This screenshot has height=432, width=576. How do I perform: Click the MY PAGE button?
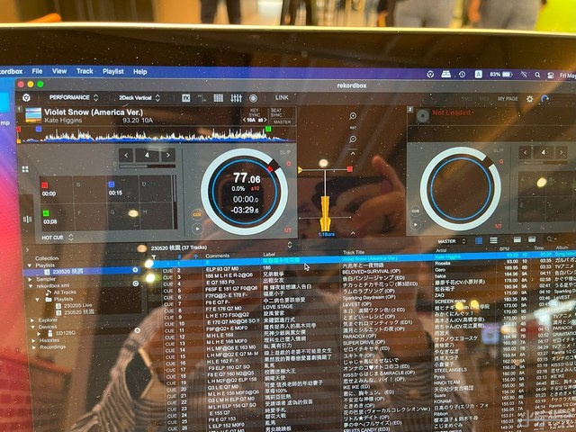pos(508,98)
